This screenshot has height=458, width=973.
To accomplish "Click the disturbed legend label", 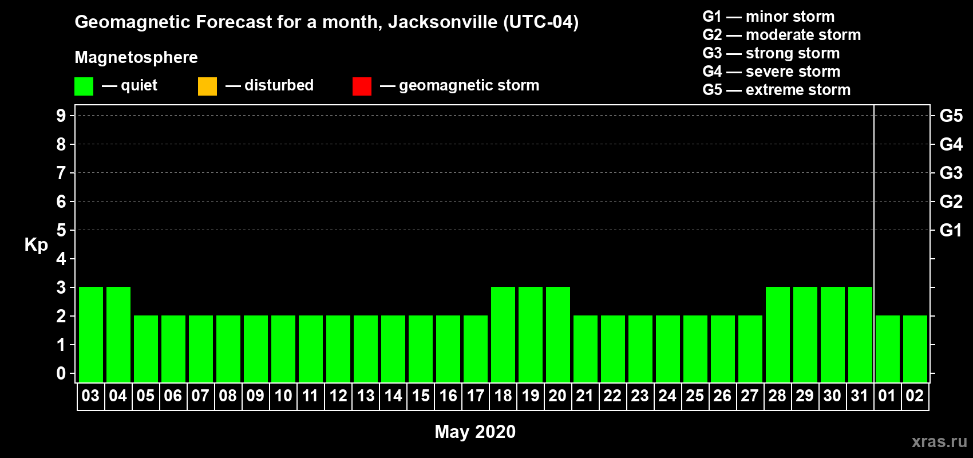I will click(279, 86).
